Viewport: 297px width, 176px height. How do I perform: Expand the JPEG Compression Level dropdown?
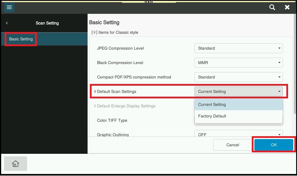coord(239,48)
